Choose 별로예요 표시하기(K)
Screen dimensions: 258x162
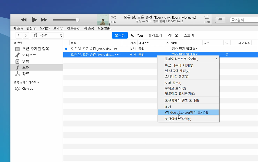coord(188,94)
